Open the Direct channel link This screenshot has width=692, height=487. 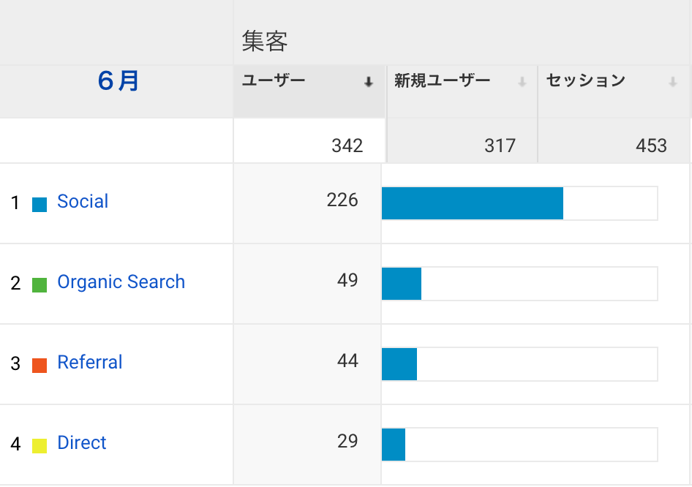(82, 443)
